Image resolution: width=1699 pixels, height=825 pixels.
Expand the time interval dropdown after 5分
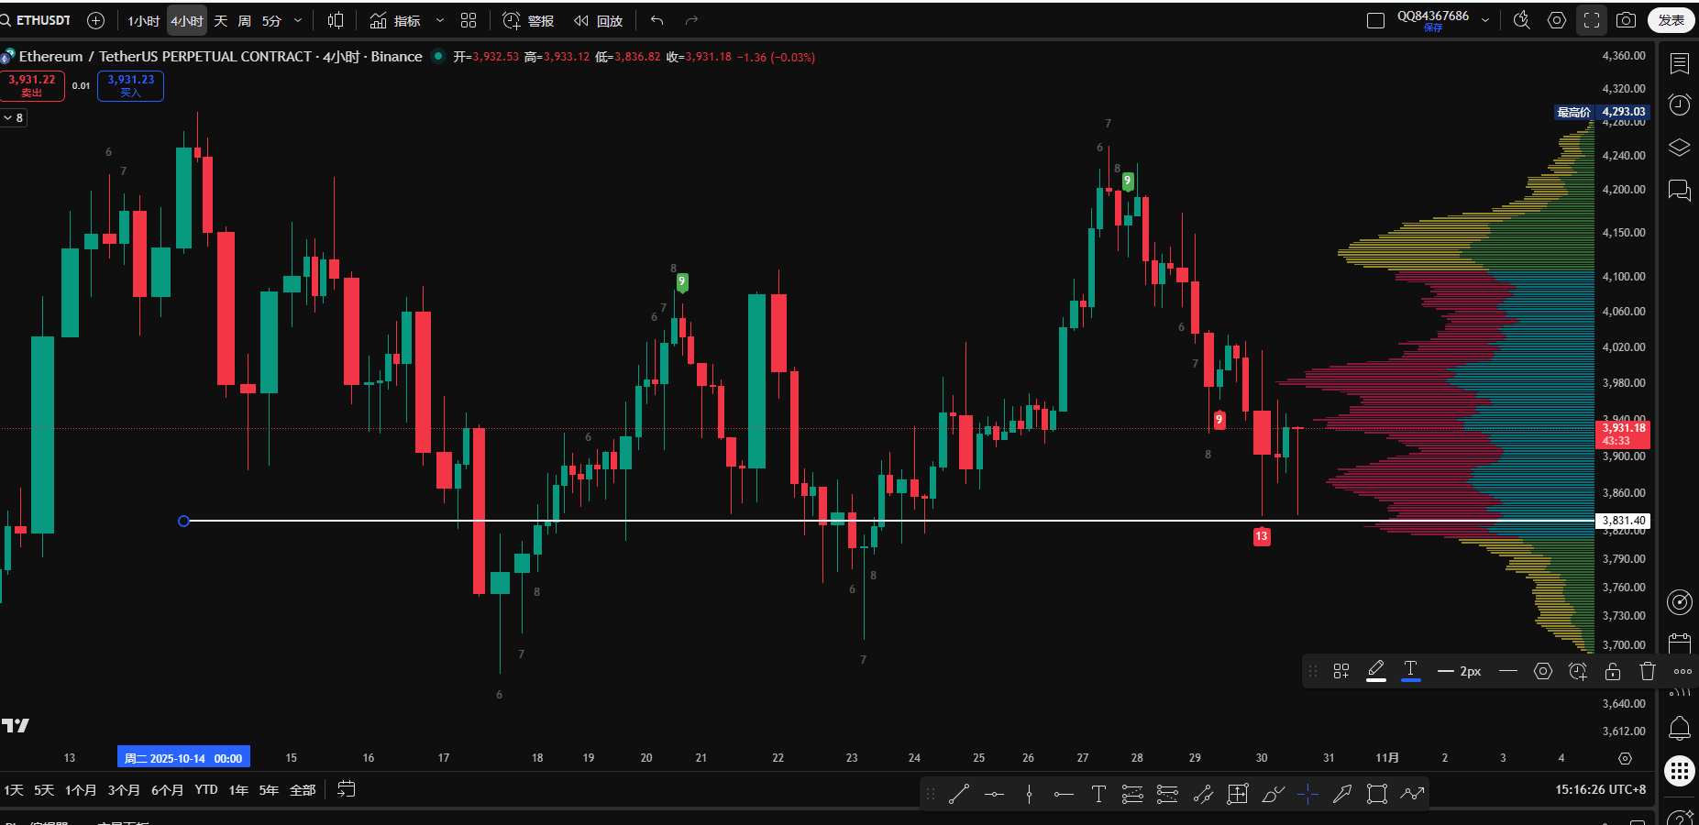(298, 20)
